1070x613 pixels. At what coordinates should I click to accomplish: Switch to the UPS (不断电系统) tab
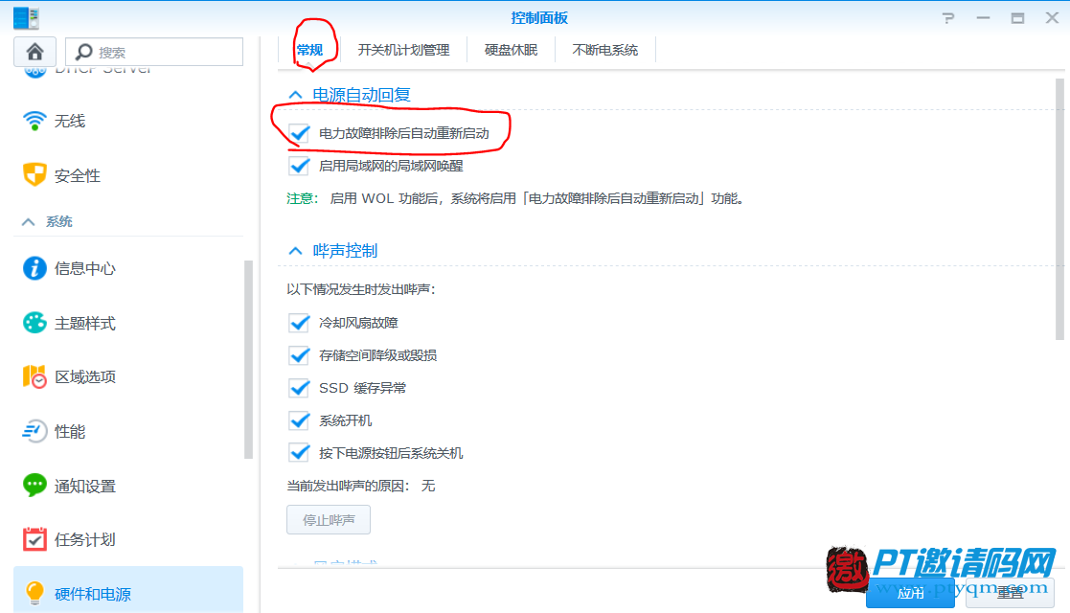click(x=604, y=50)
